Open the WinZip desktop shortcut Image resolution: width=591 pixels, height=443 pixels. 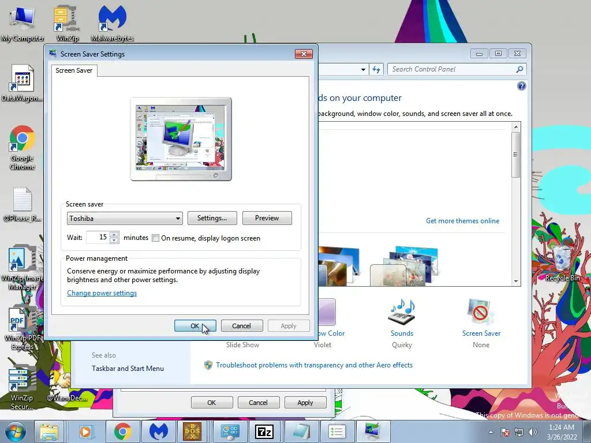(x=67, y=24)
